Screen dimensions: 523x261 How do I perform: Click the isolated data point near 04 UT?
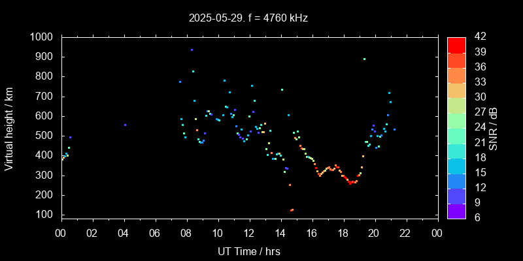pos(125,125)
